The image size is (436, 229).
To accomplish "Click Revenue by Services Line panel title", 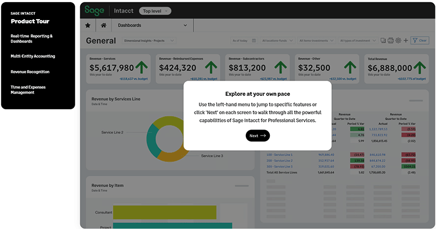I will click(116, 99).
